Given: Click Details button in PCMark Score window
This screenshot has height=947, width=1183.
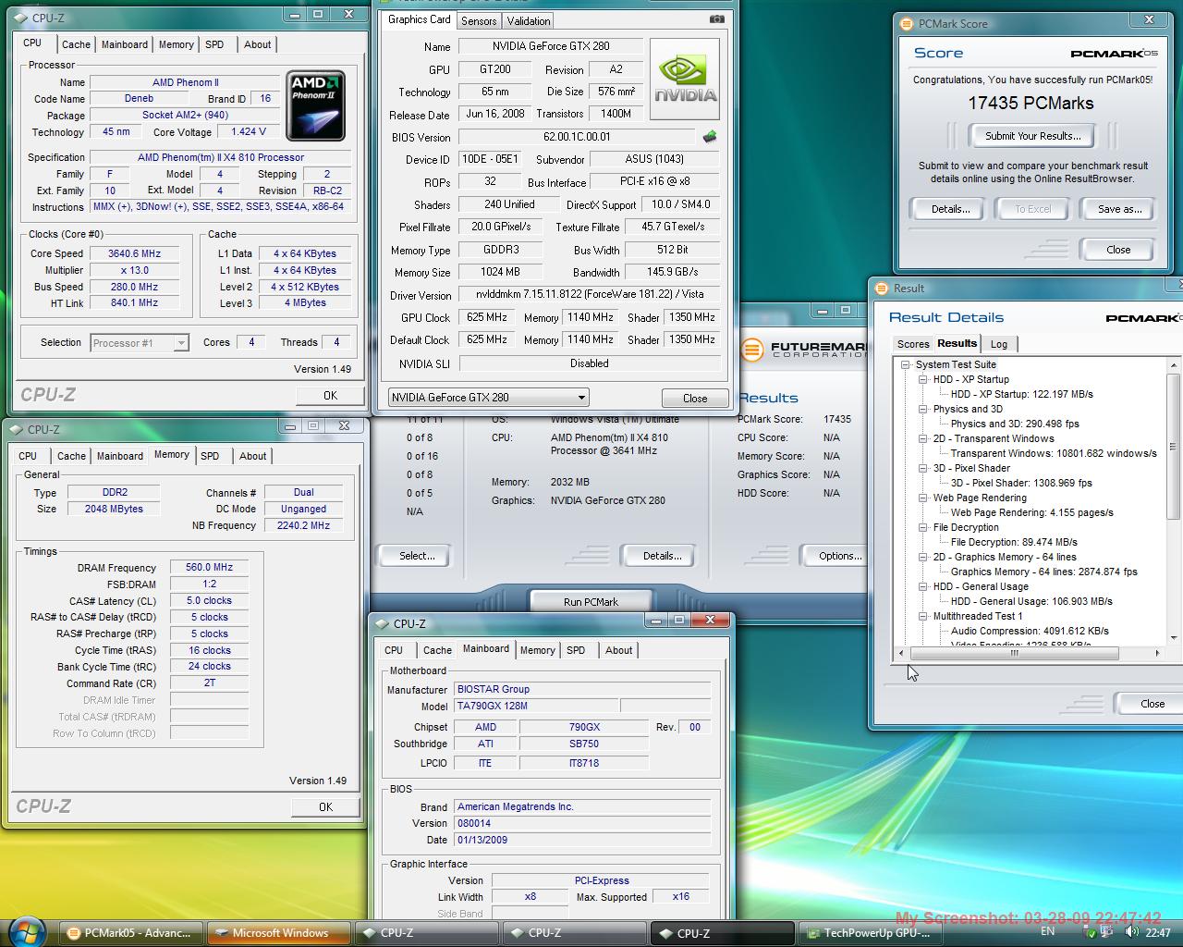Looking at the screenshot, I should pos(950,209).
